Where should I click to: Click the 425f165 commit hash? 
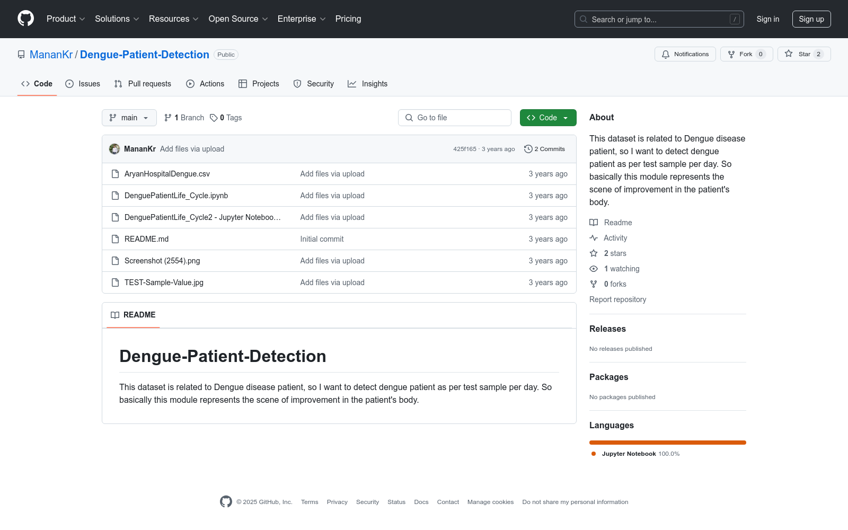(465, 149)
